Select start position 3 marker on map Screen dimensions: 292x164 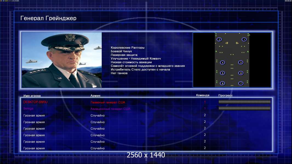tap(241, 62)
